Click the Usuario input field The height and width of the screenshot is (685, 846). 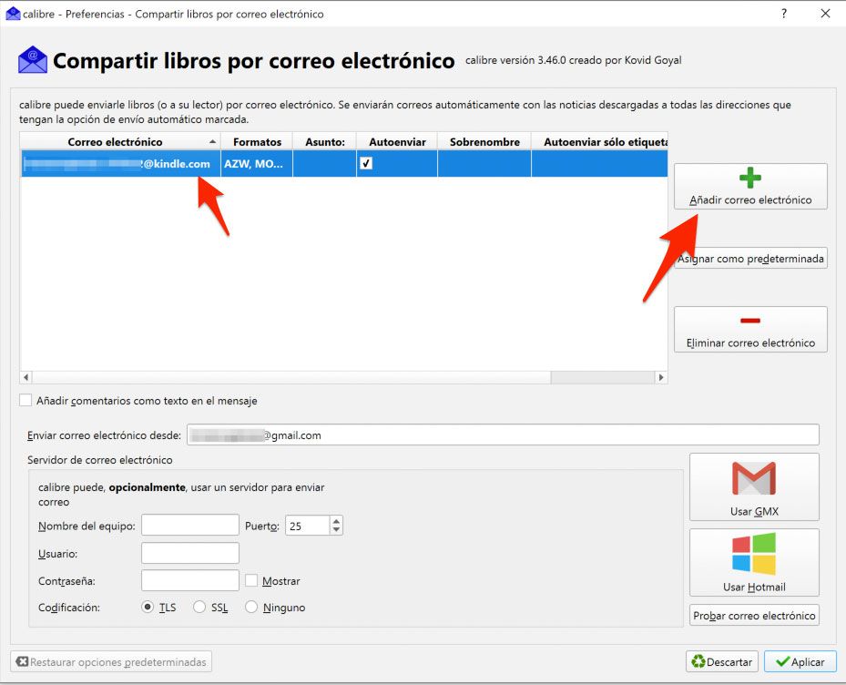coord(190,553)
